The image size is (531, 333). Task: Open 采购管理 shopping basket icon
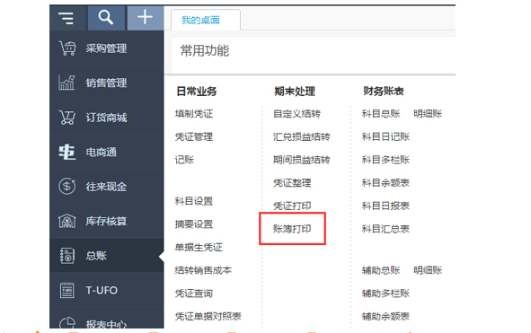click(67, 48)
